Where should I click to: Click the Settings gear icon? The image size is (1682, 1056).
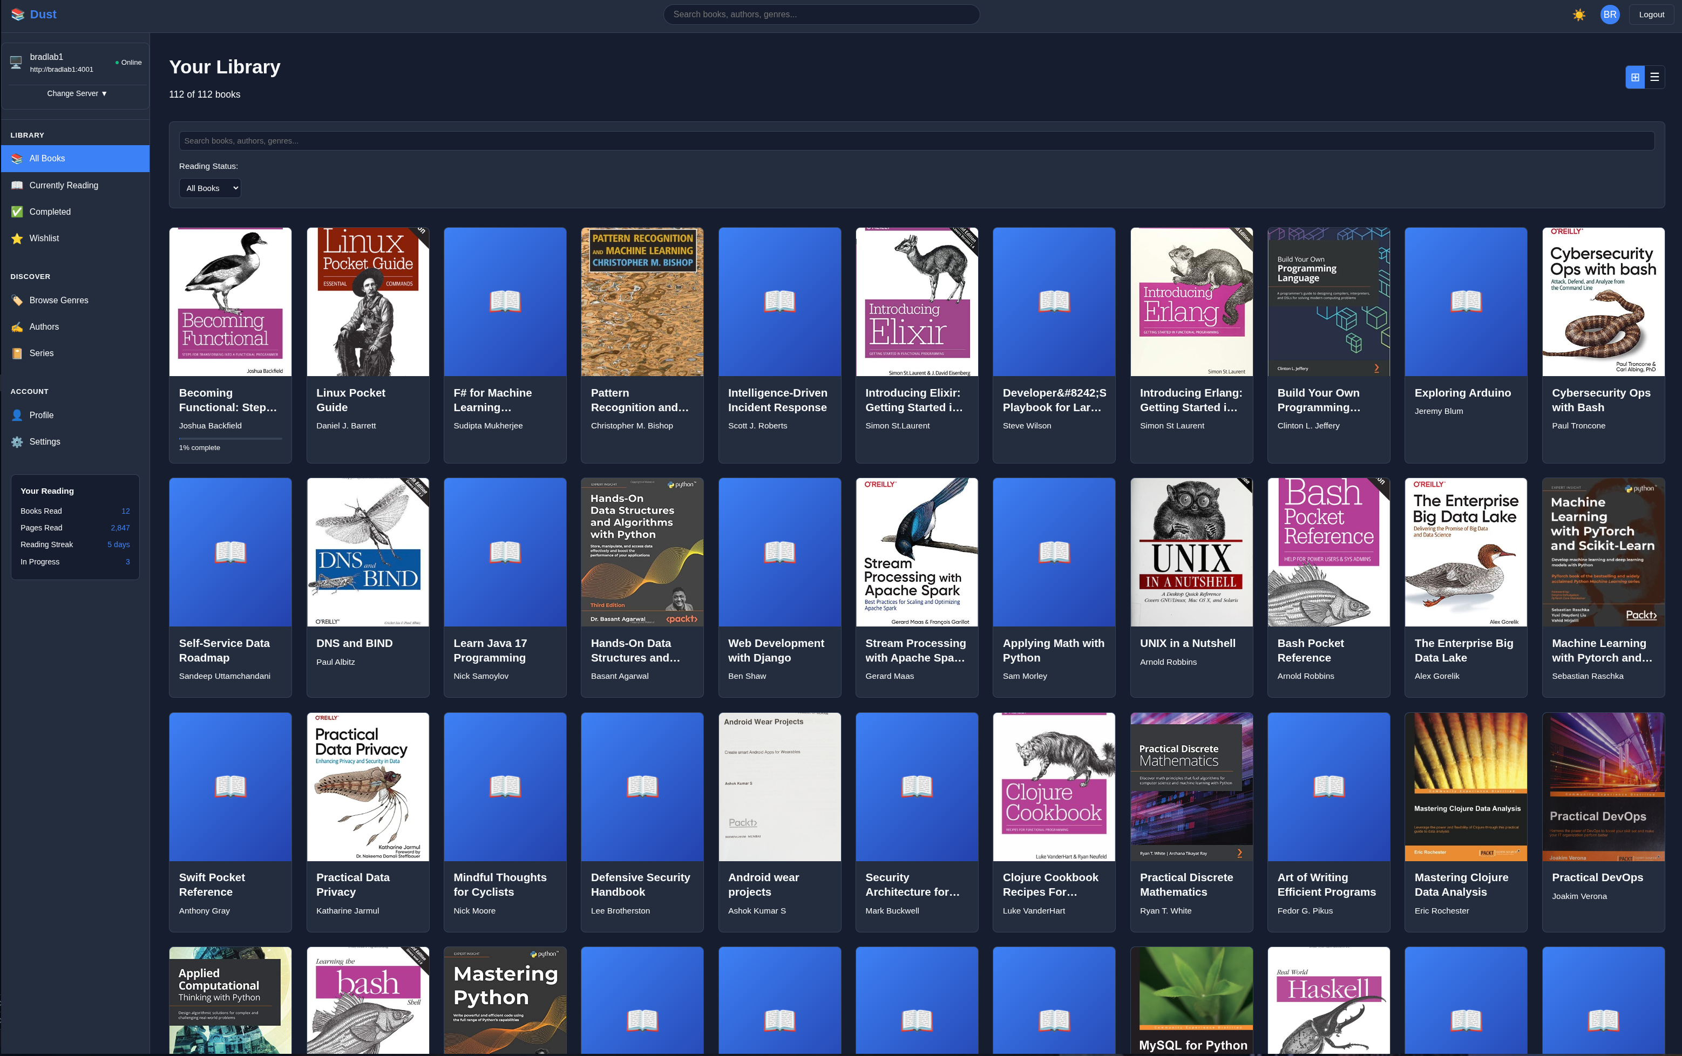coord(17,442)
